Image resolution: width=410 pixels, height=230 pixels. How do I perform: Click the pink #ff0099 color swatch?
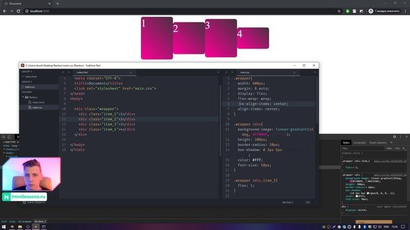(x=351, y=181)
